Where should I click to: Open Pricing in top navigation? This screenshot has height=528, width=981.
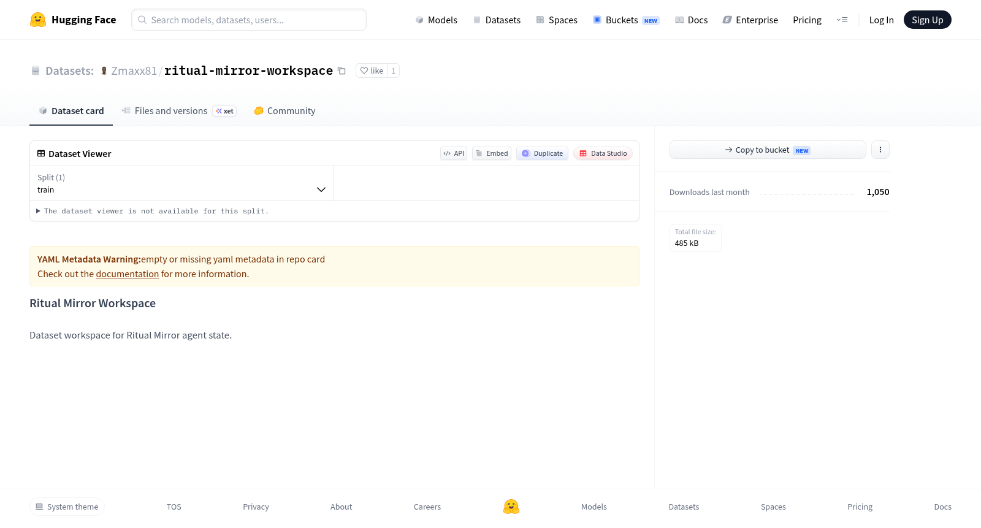click(x=807, y=20)
